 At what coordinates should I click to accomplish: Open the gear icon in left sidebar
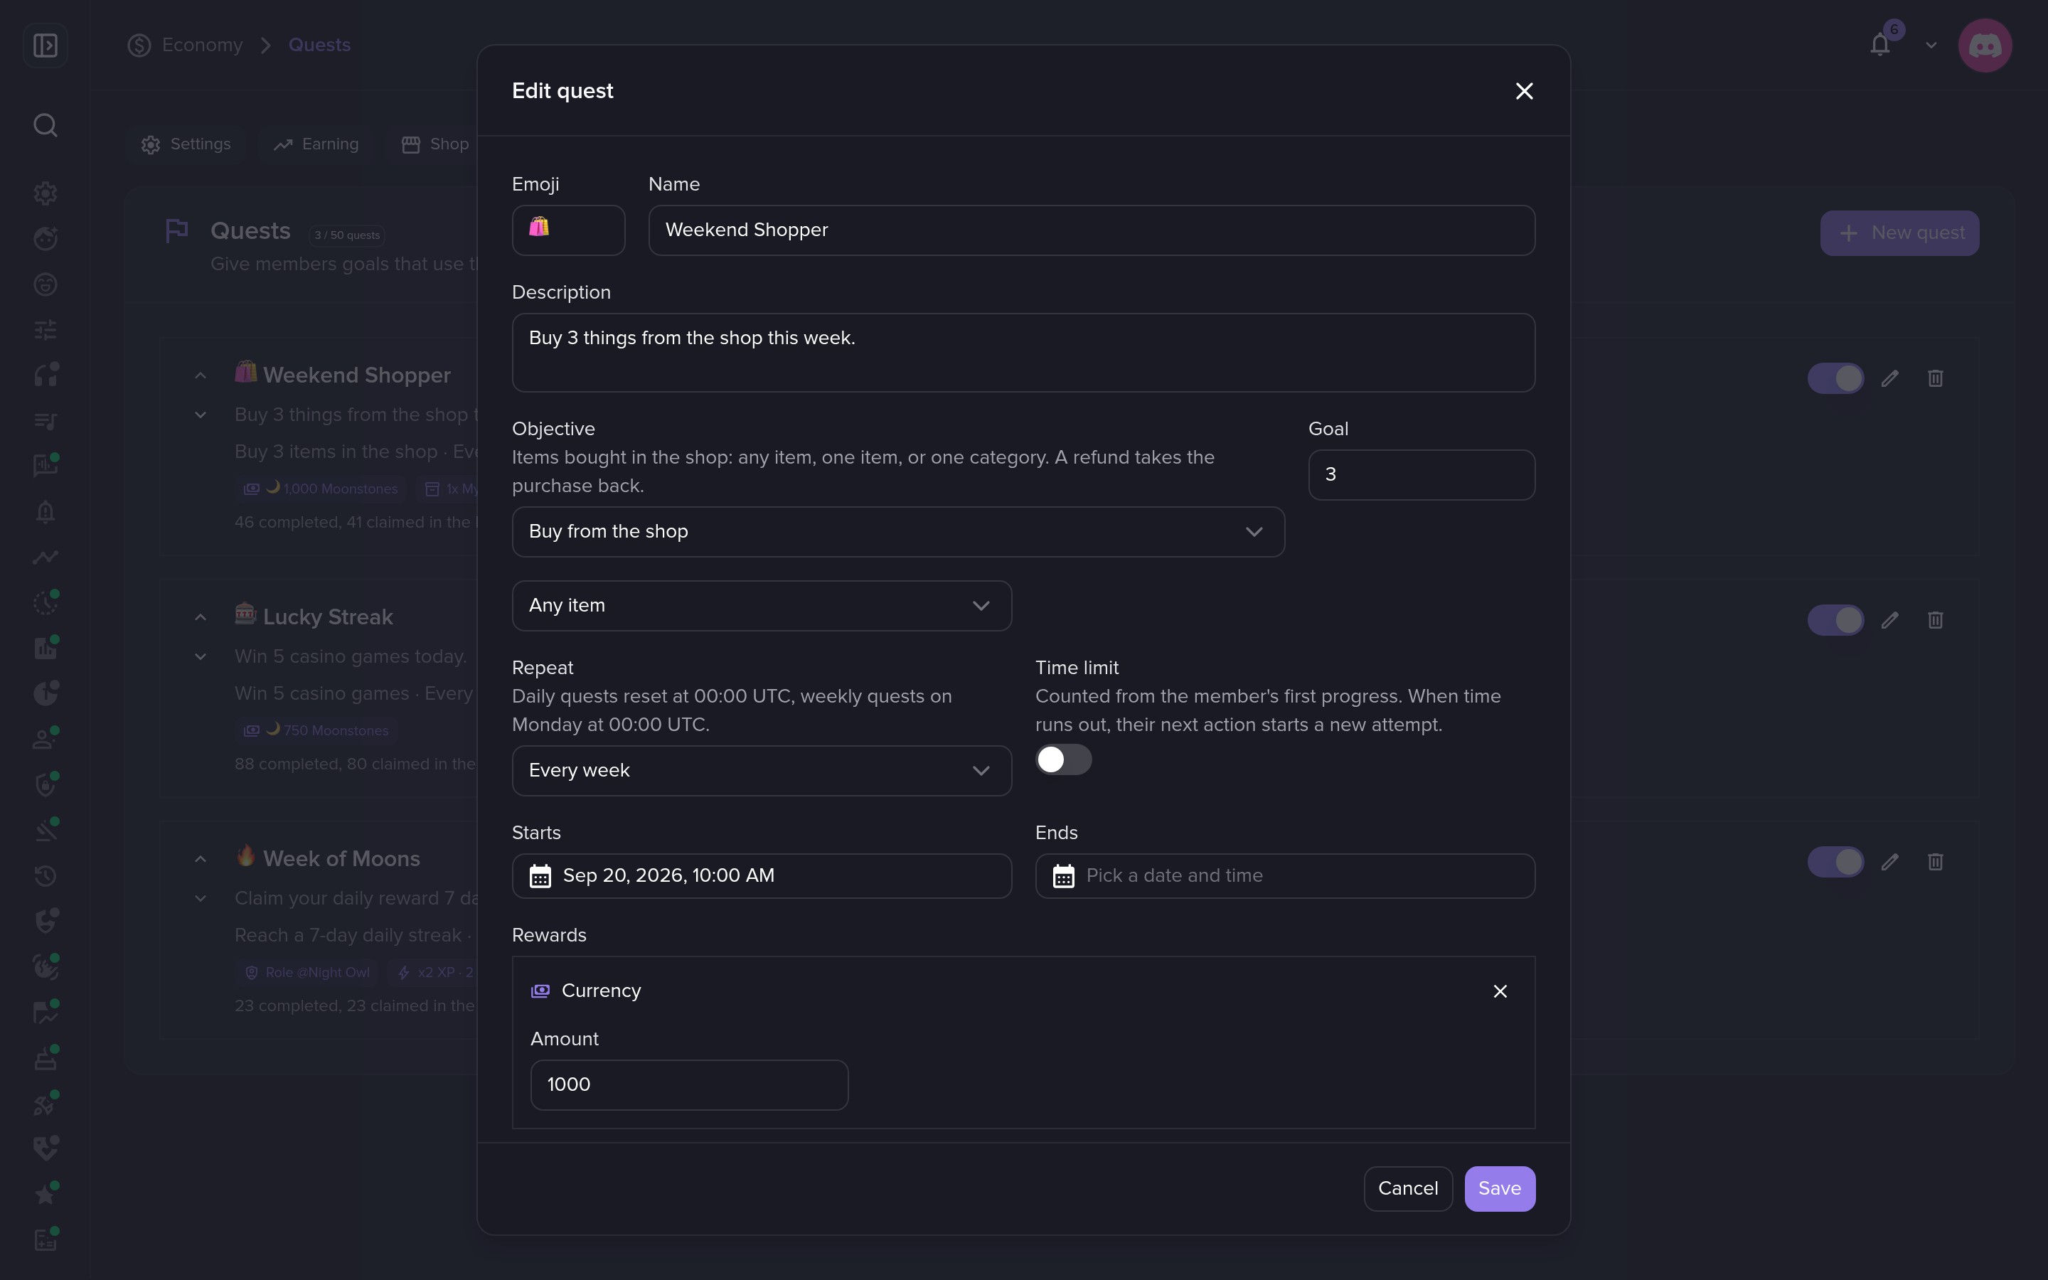coord(46,193)
